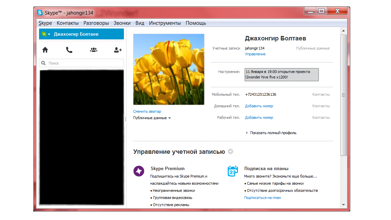The image size is (391, 220).
Task: Click the arrow icon beside Управление учетной записью
Action: 230,151
